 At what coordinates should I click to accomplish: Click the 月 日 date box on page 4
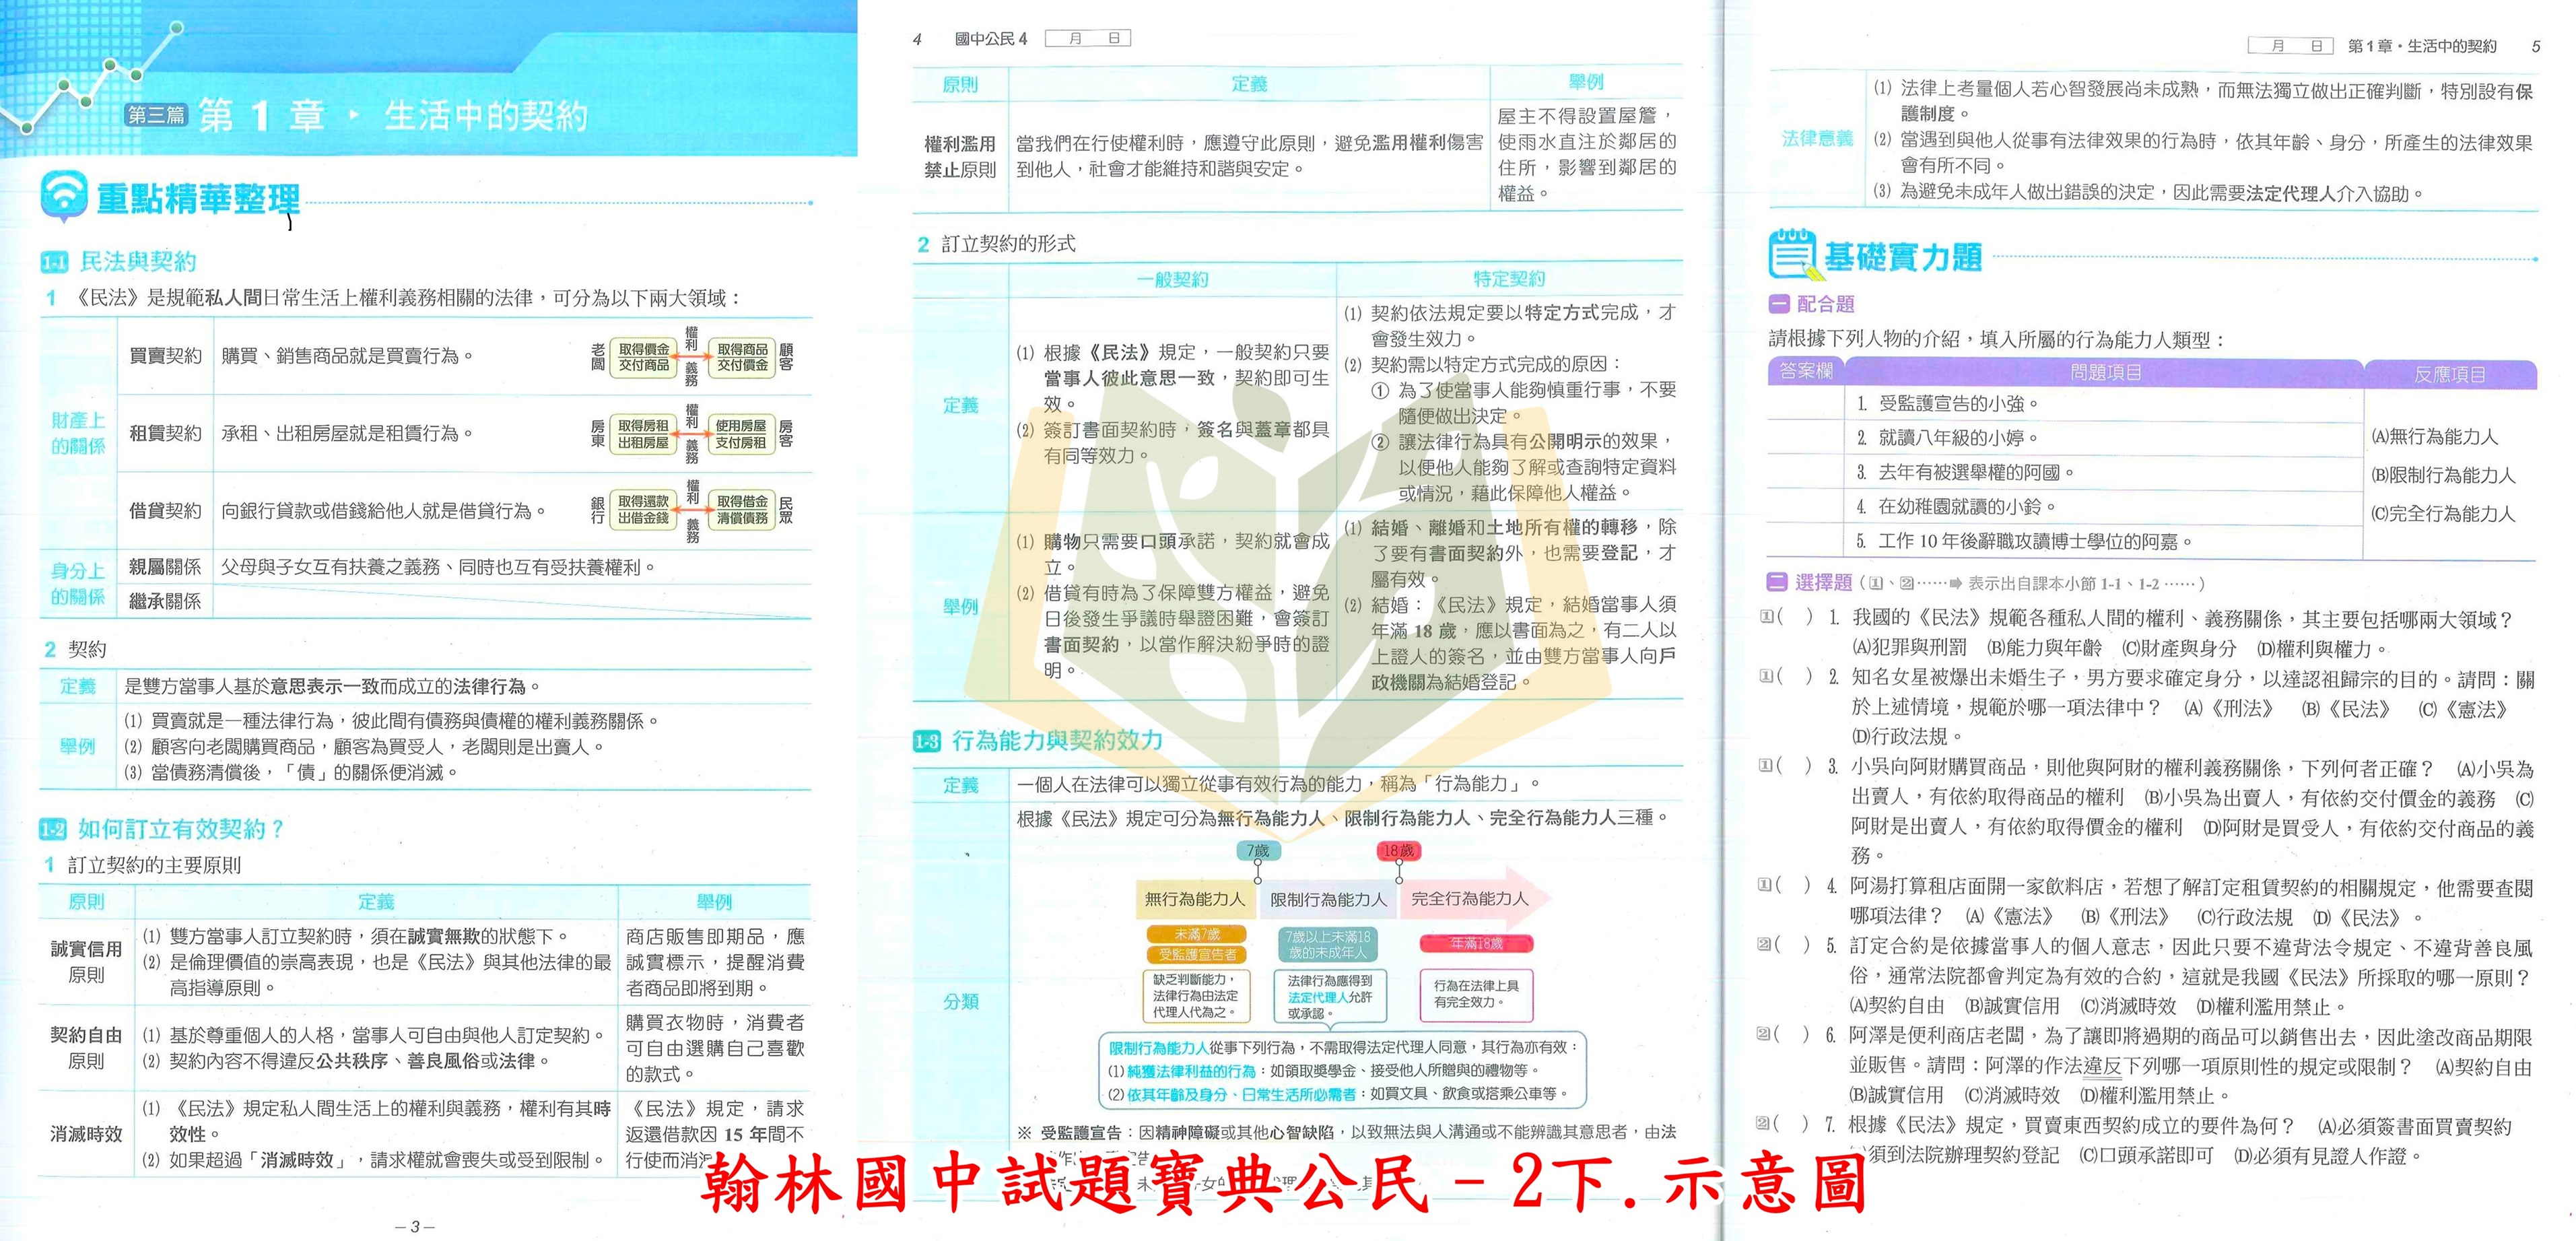pos(1087,39)
